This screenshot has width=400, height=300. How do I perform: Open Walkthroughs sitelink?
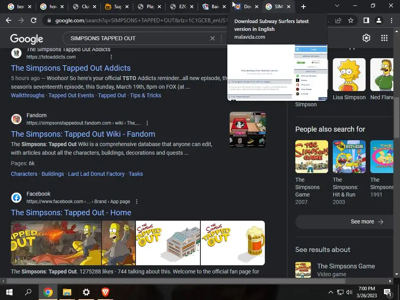coord(28,95)
